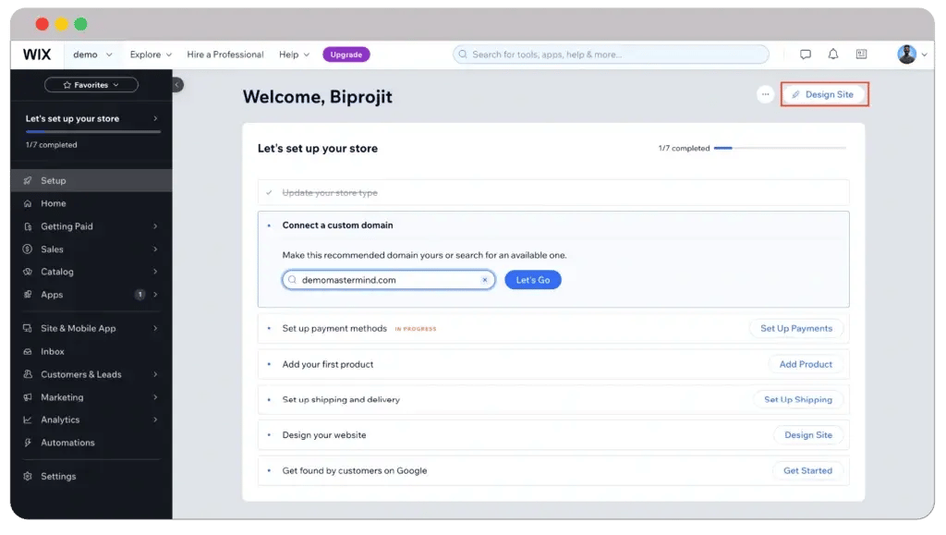946x535 pixels.
Task: Click the purple Upgrade button
Action: [x=346, y=55]
